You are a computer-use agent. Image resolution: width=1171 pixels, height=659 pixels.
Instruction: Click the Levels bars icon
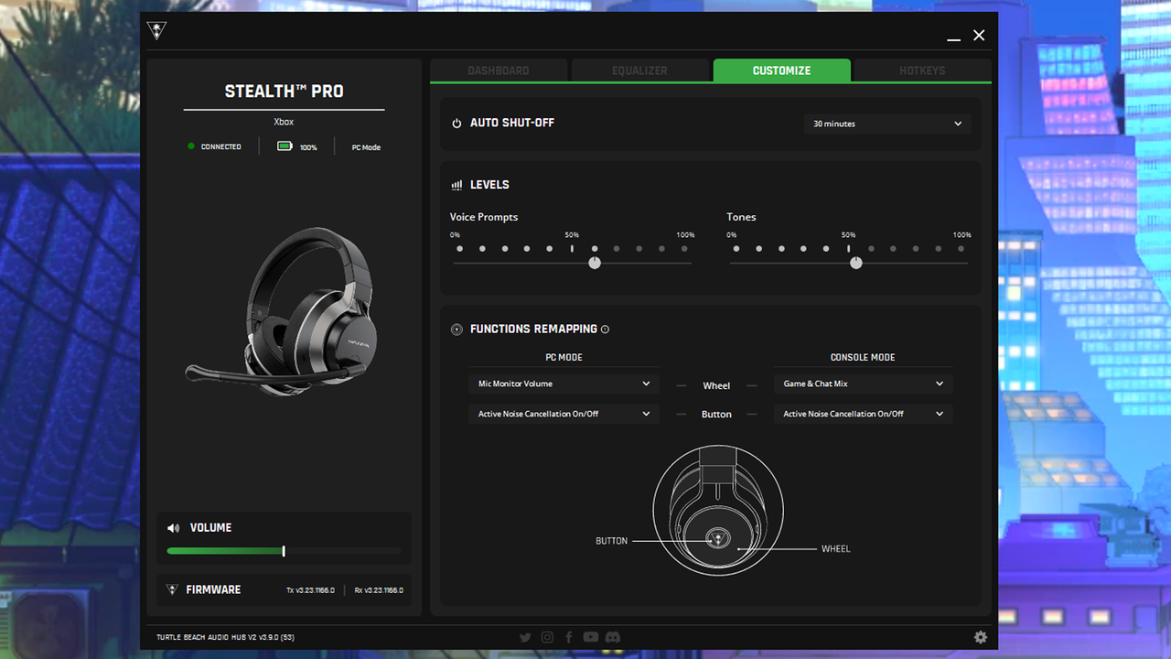(457, 185)
